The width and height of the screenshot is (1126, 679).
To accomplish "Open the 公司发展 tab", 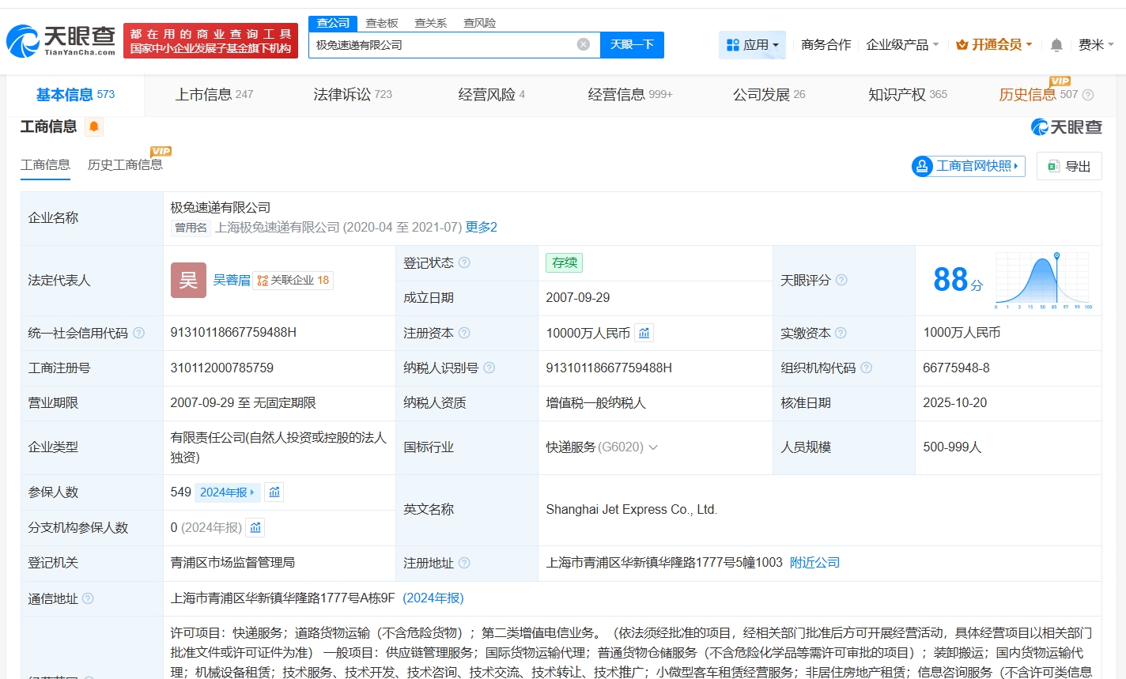I will point(769,95).
